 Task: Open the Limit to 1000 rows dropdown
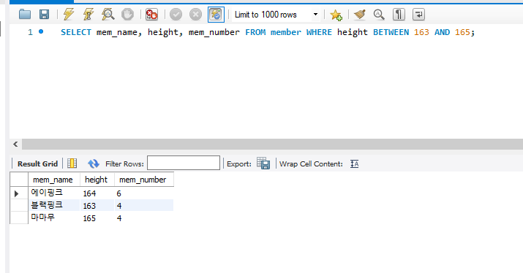coord(276,15)
